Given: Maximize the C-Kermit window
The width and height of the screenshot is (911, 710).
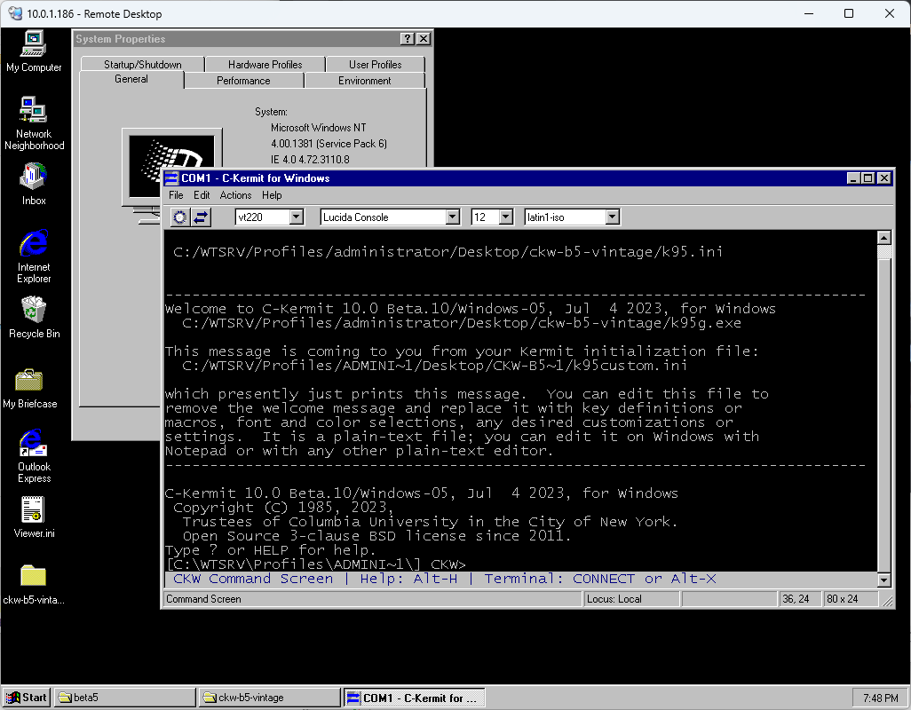Looking at the screenshot, I should click(868, 178).
